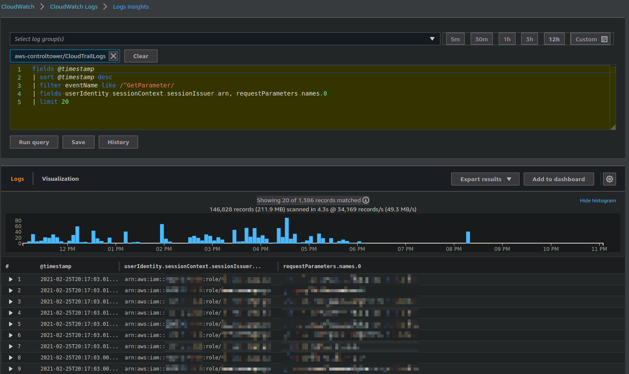Click the query resize handle at editor corner

tap(613, 127)
